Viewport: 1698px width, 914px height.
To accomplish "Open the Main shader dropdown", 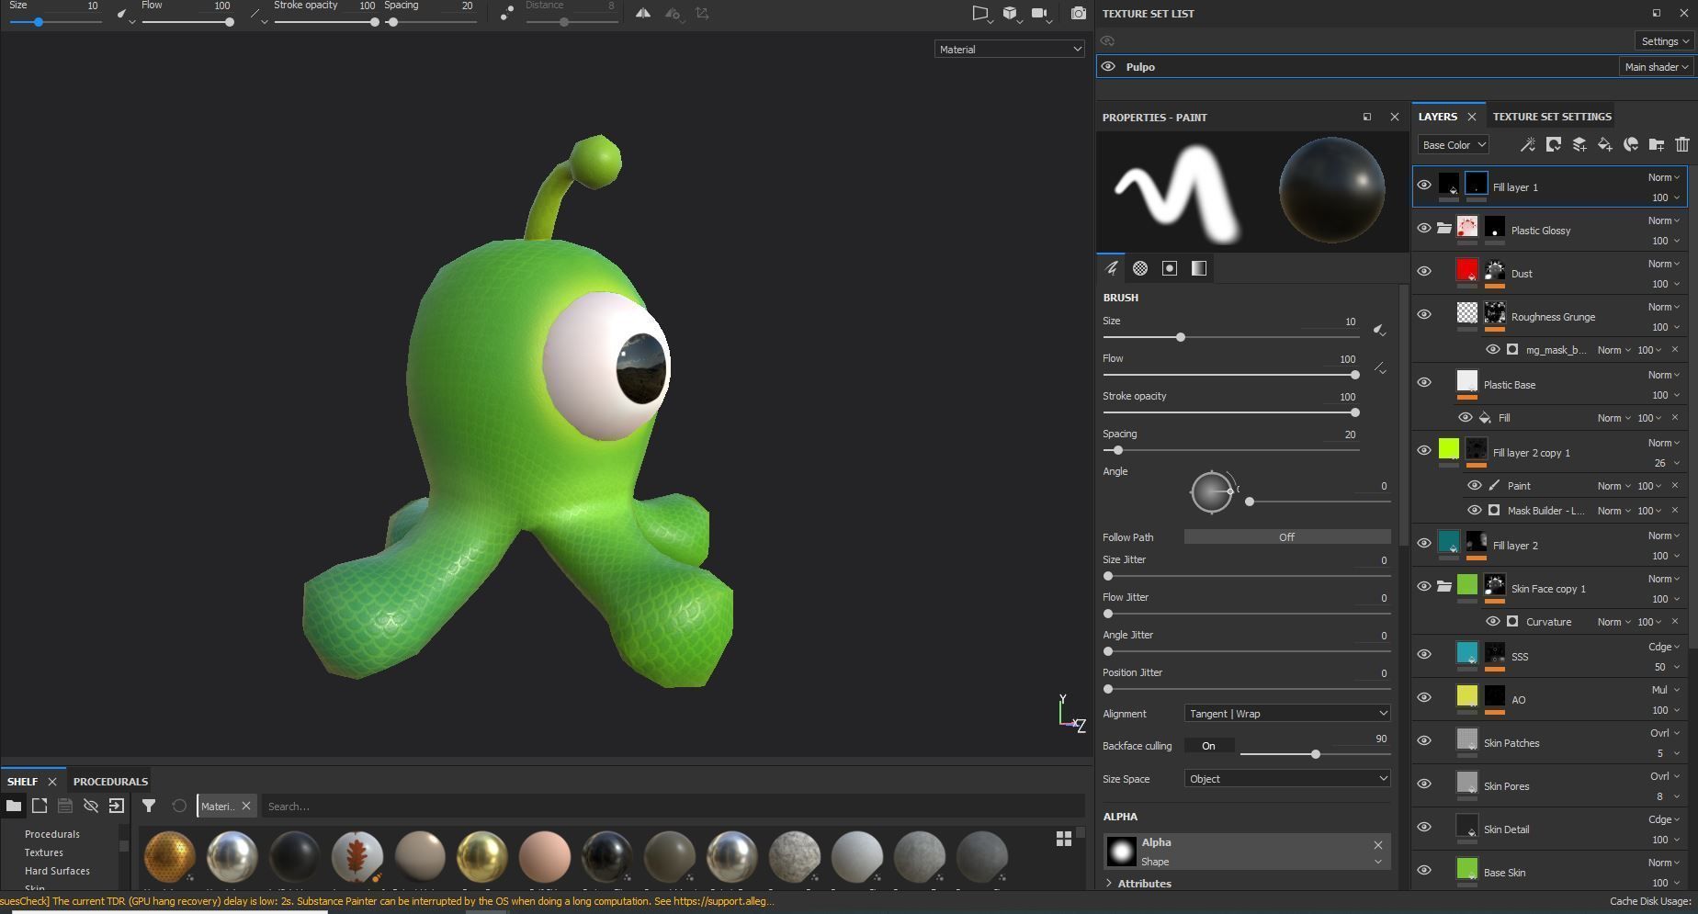I will tap(1656, 67).
